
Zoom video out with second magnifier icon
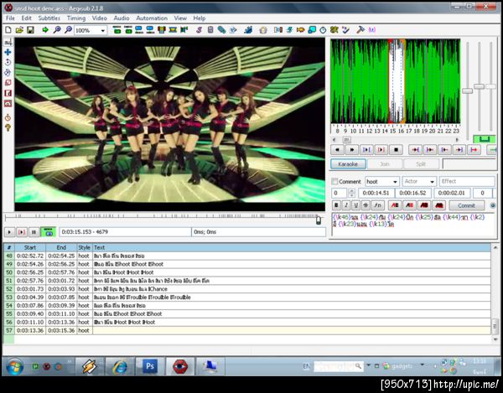pyautogui.click(x=68, y=30)
